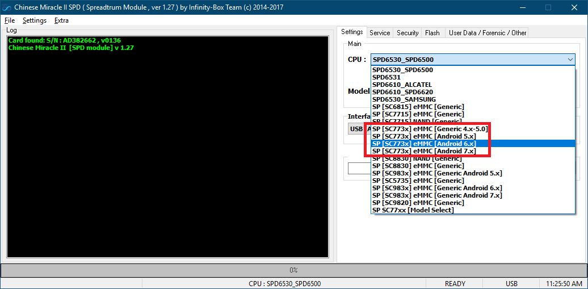Click the 0% progress bar
Image resolution: width=588 pixels, height=289 pixels.
point(293,270)
